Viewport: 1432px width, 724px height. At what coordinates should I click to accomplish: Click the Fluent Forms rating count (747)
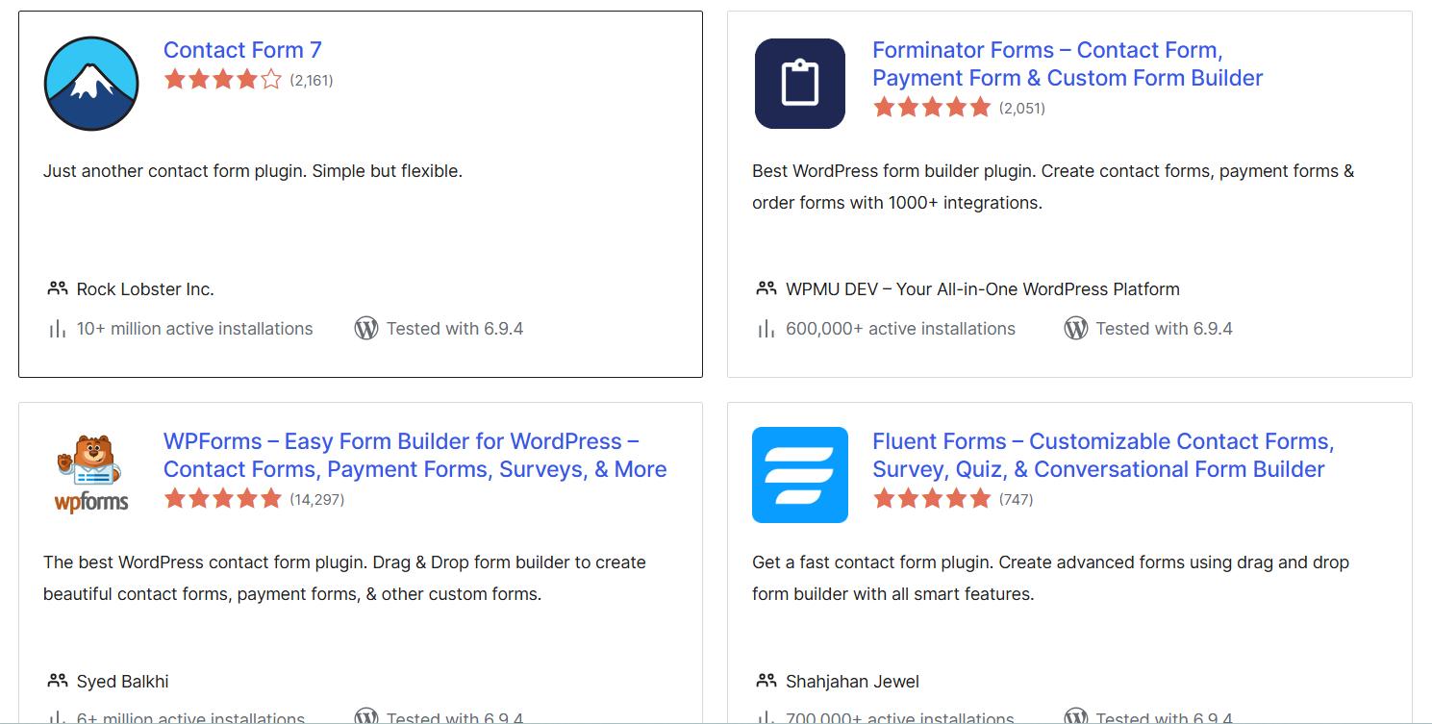click(1016, 499)
